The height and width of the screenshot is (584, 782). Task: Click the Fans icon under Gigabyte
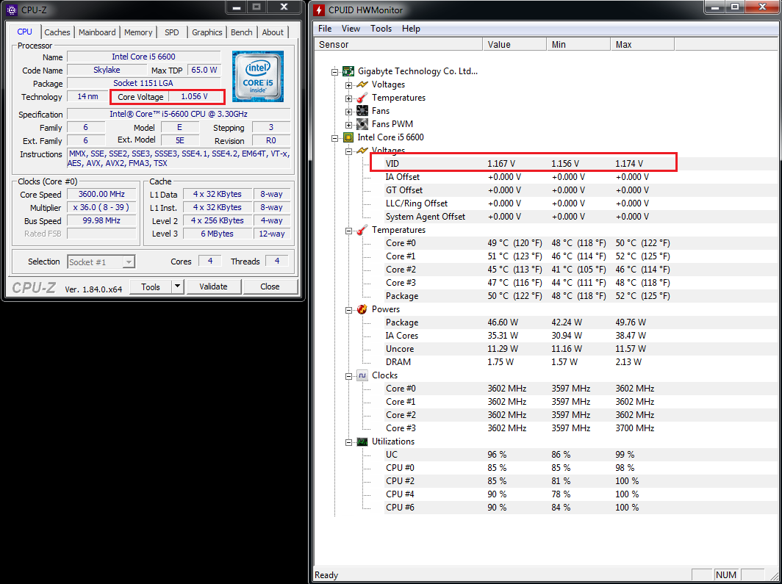(362, 111)
